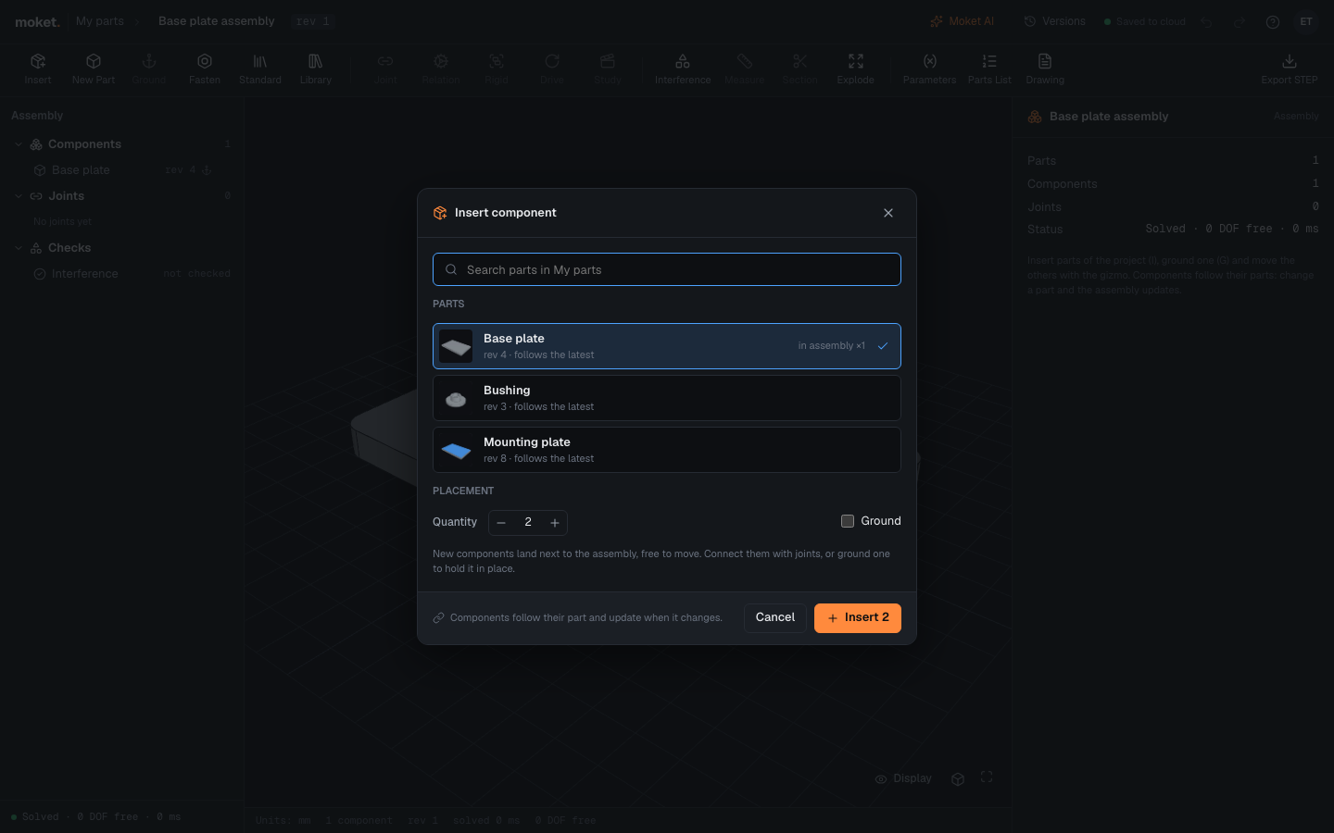Activate the Explode view tool
The width and height of the screenshot is (1334, 833).
point(856,69)
